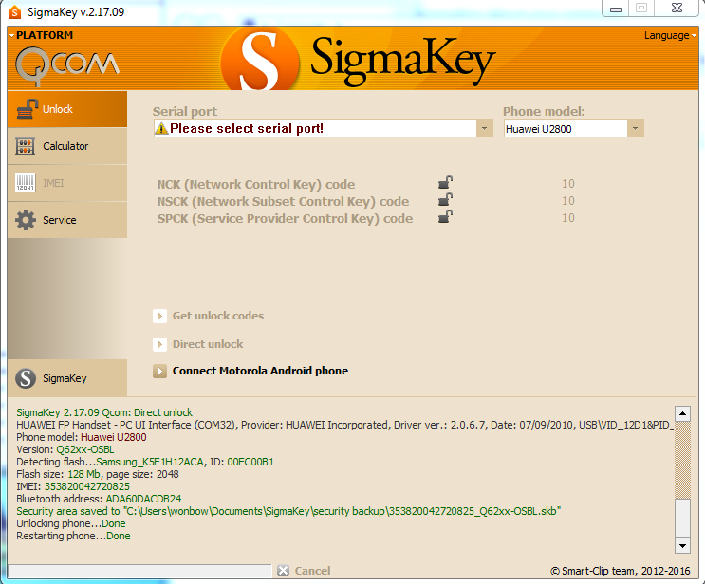Click the round S SigmaKey sidebar icon

26,378
